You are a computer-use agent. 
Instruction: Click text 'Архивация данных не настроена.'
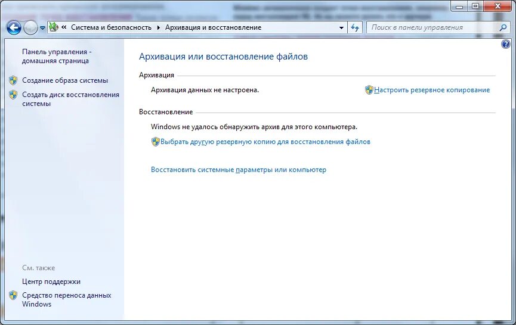205,90
